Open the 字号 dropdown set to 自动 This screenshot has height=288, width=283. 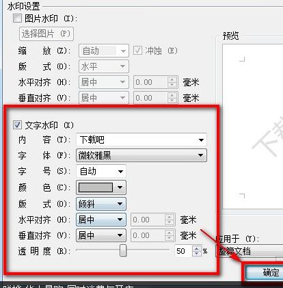pyautogui.click(x=101, y=171)
